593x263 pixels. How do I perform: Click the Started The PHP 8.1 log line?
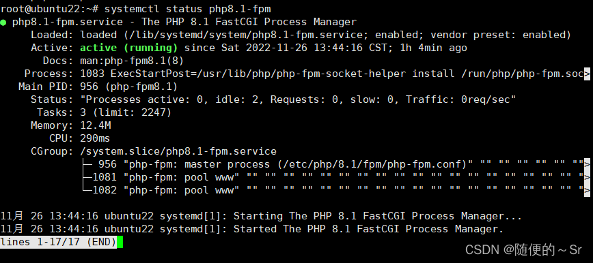tap(252, 229)
